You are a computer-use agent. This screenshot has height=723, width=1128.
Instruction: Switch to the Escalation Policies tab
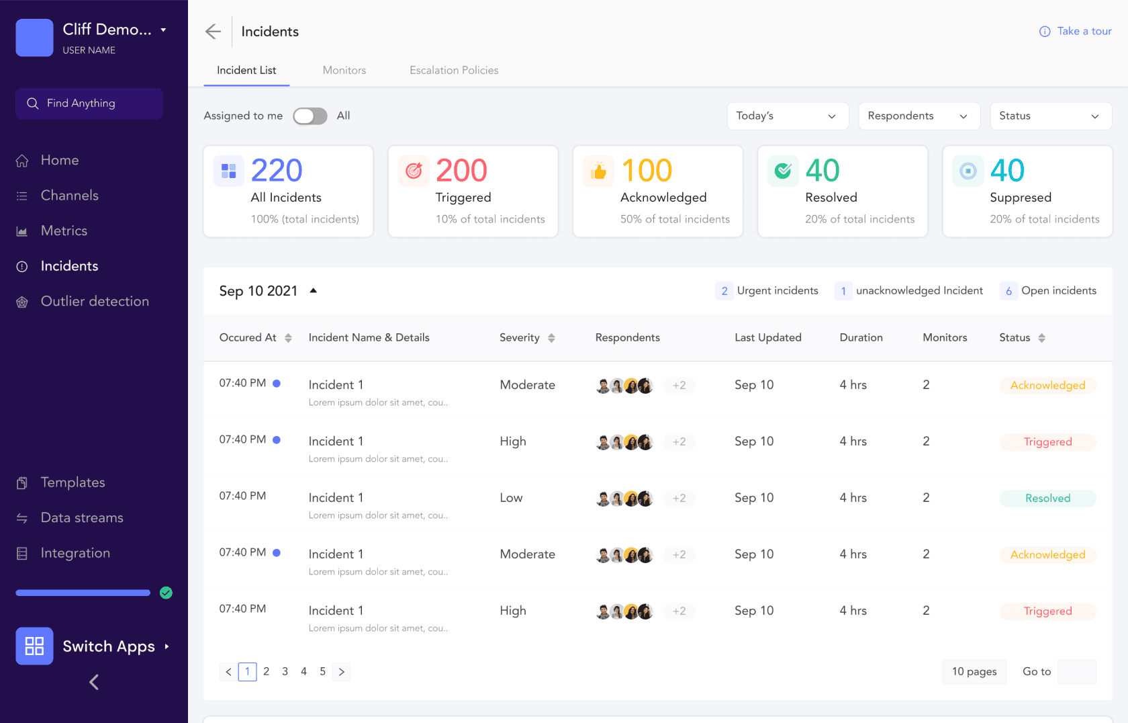pos(454,71)
